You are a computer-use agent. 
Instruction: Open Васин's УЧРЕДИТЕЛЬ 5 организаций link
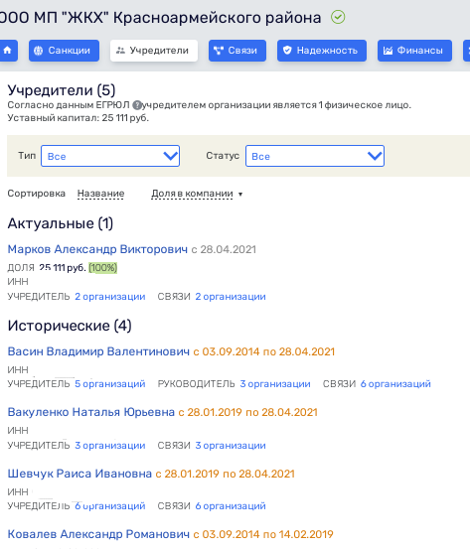pos(110,384)
